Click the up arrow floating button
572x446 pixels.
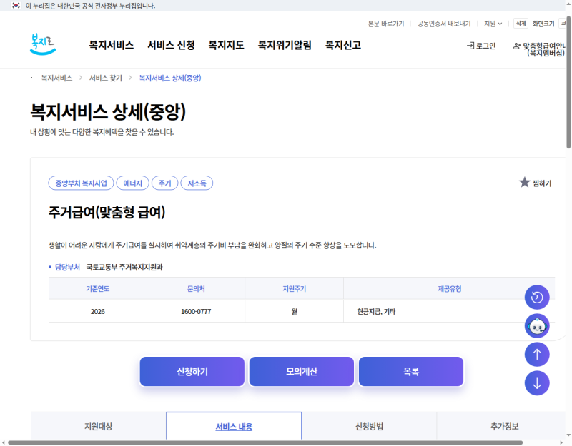537,354
